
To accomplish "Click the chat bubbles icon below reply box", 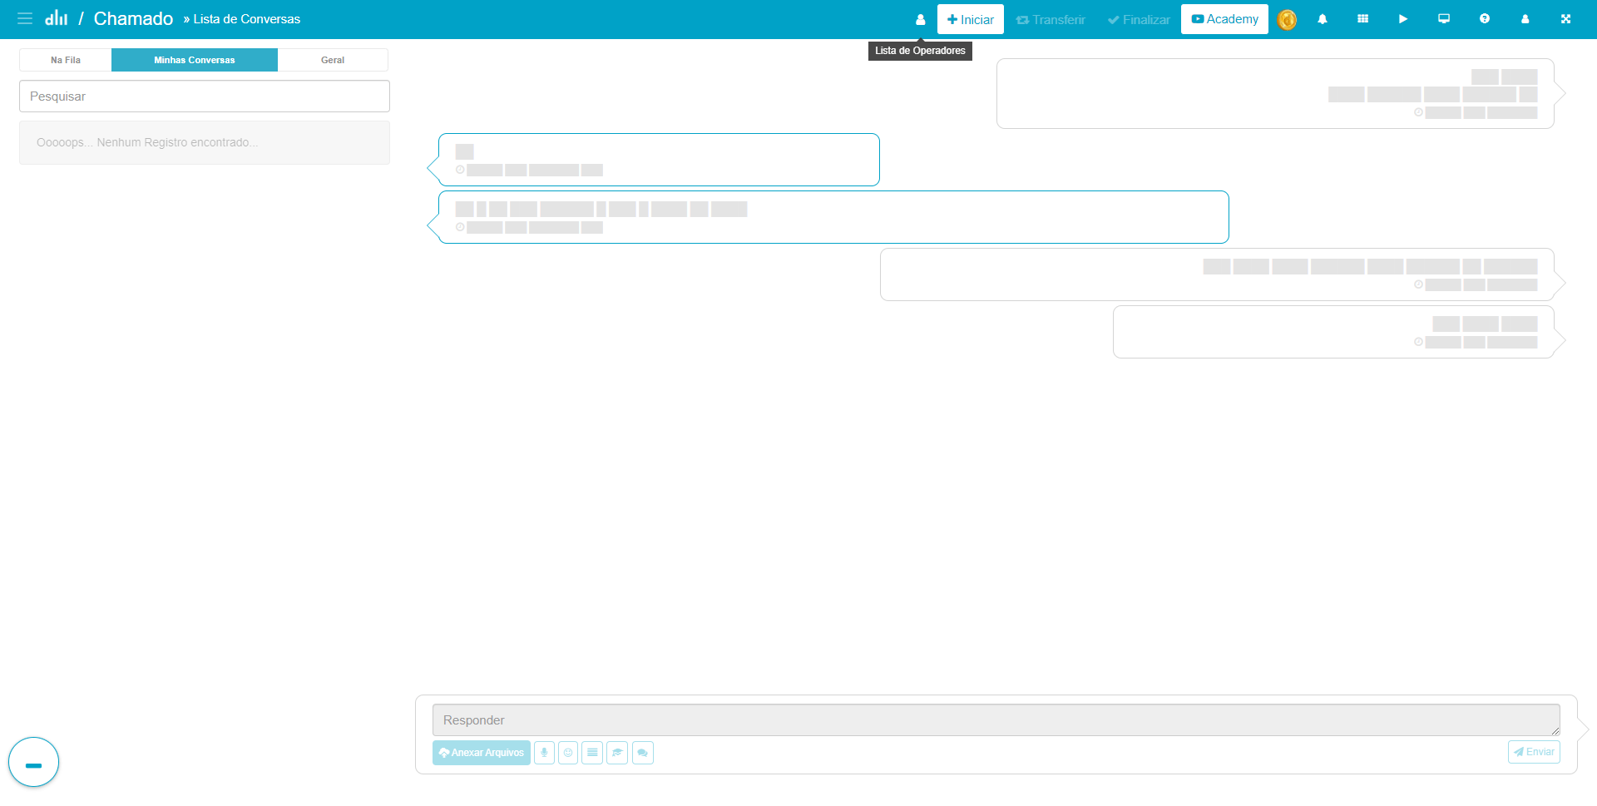I will click(x=643, y=753).
